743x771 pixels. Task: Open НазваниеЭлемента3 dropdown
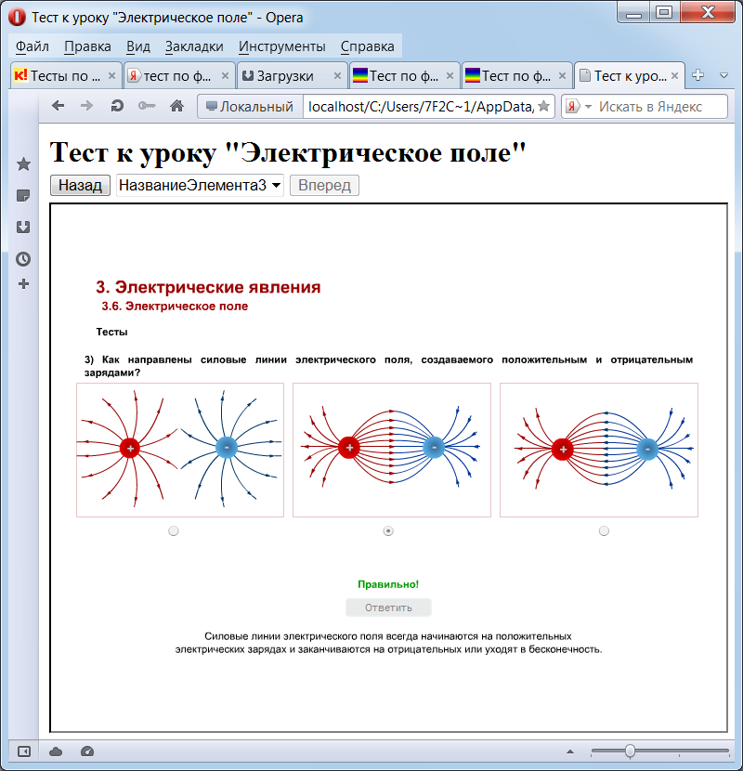200,186
